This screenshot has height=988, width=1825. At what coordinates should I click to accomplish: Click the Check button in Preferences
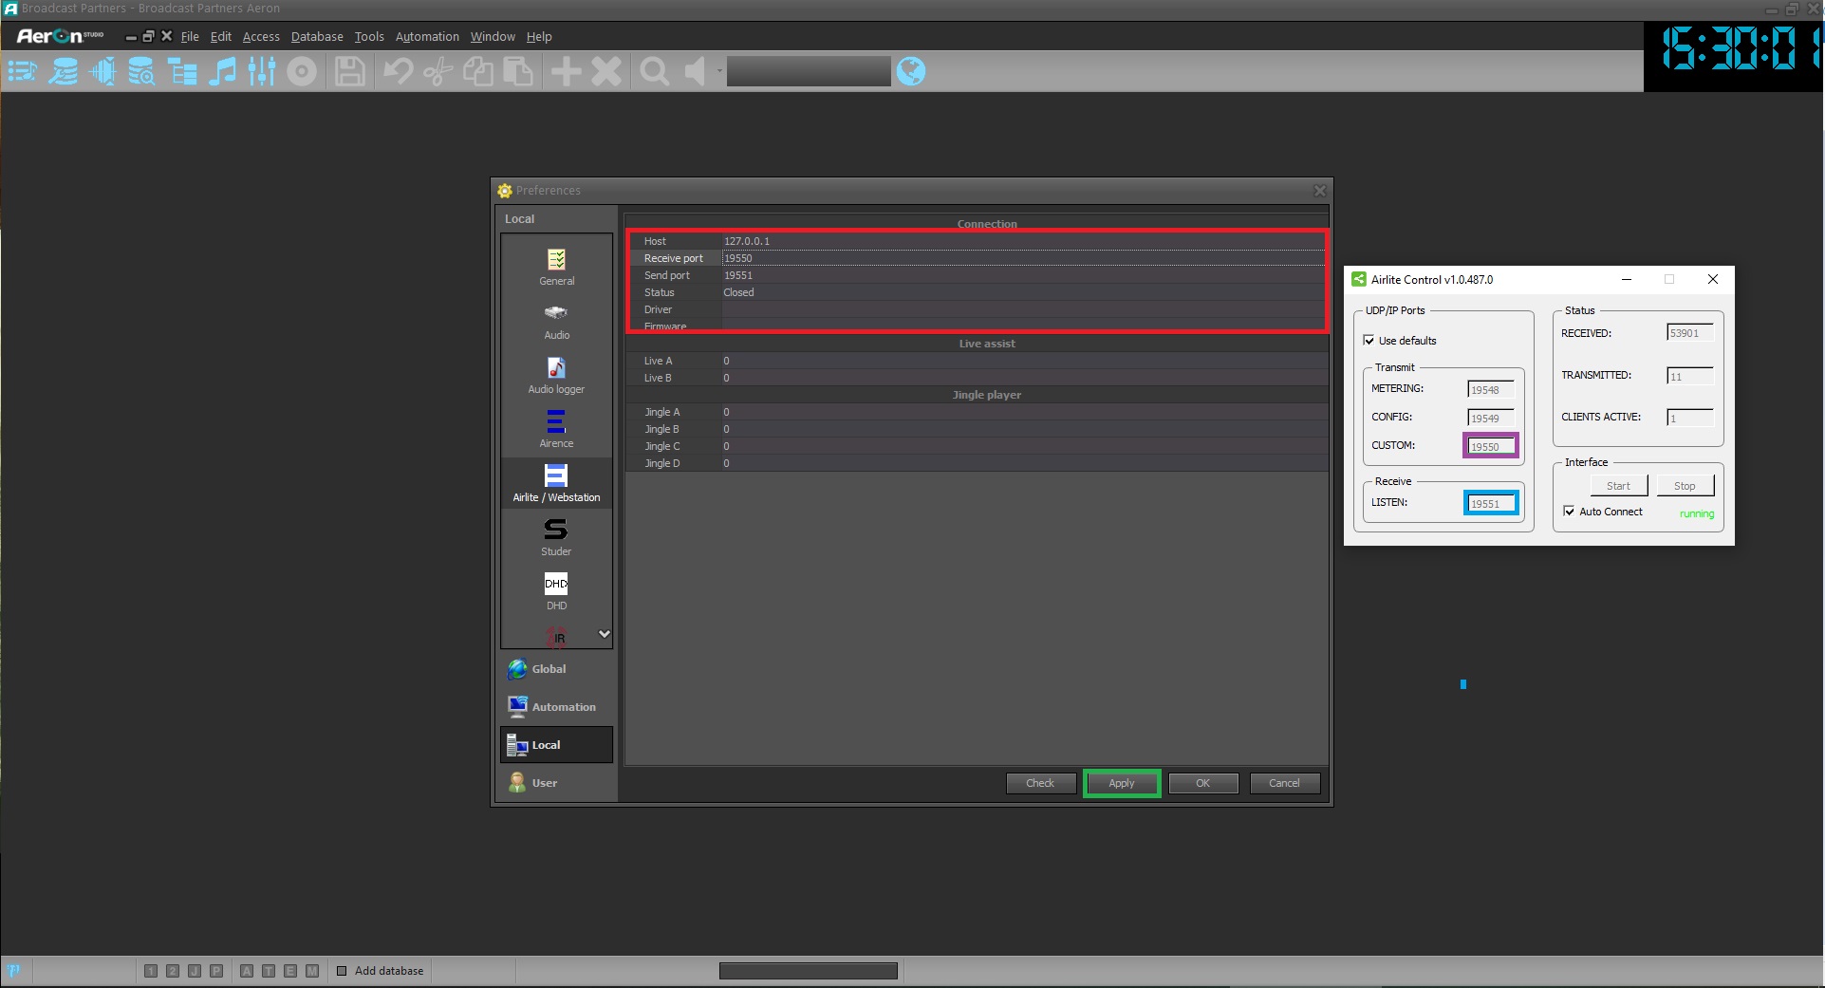point(1040,783)
